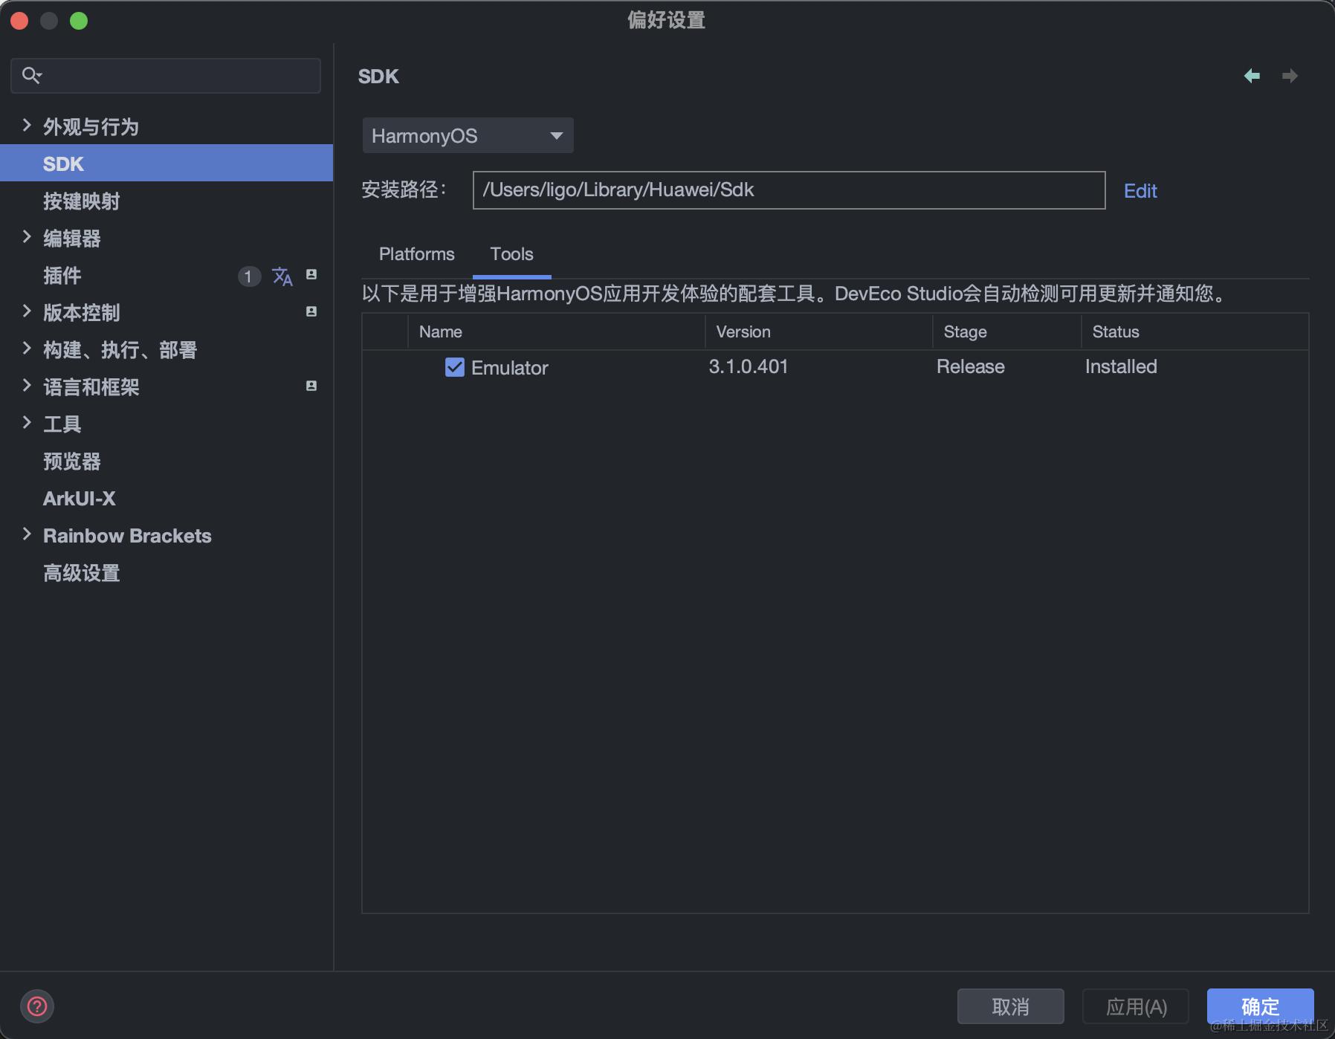Click the project-level icon beside 插件
This screenshot has width=1335, height=1039.
[311, 274]
